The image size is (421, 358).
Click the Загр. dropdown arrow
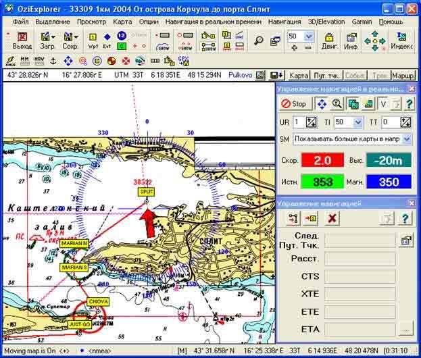pyautogui.click(x=53, y=37)
